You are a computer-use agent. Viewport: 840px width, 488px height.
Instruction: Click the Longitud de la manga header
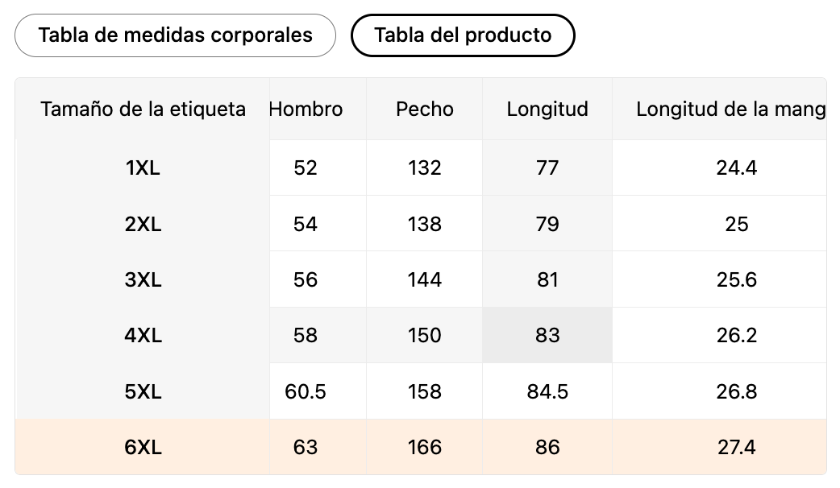(730, 110)
